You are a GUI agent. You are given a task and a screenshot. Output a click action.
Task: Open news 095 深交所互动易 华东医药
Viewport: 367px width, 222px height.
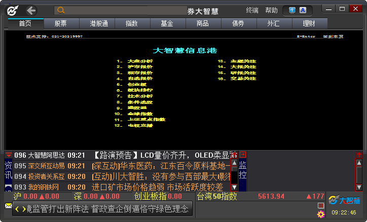point(122,166)
